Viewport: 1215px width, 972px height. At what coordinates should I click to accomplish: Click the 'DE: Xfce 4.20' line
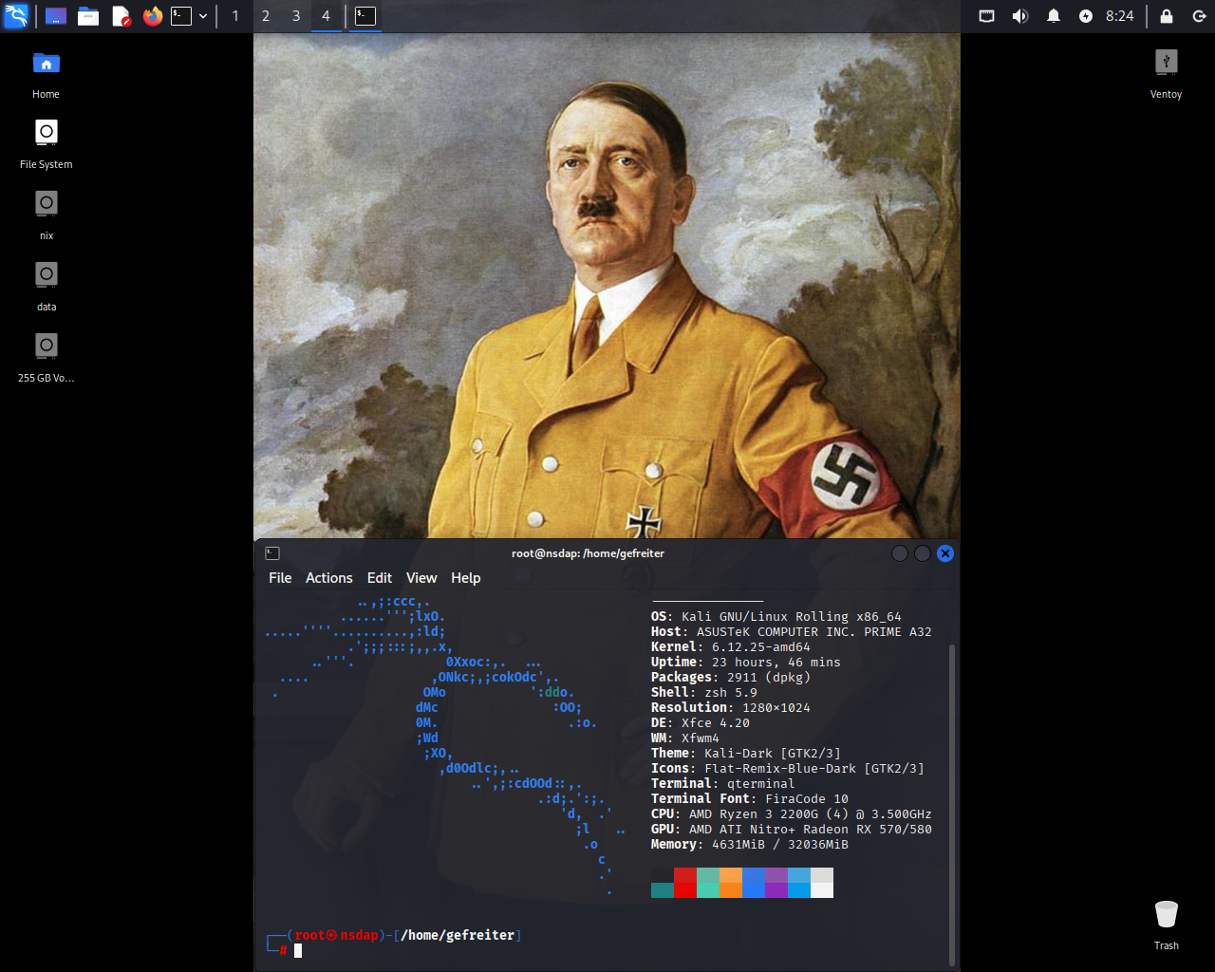click(701, 723)
